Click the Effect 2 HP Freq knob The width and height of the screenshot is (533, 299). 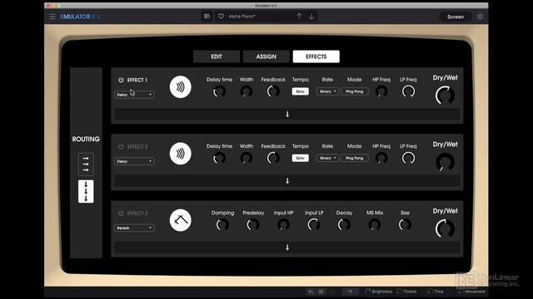click(381, 158)
